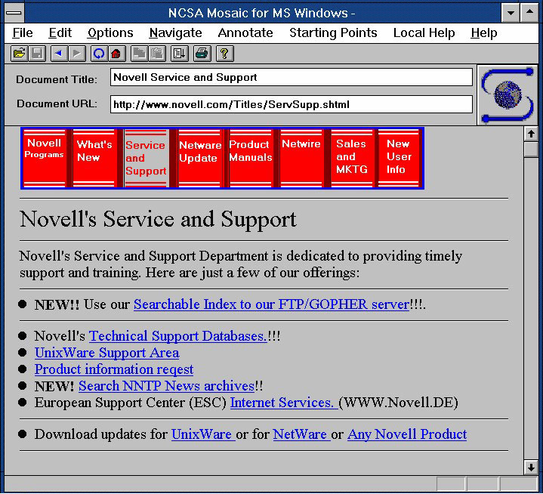Follow the UnixWare download updates link

point(203,434)
